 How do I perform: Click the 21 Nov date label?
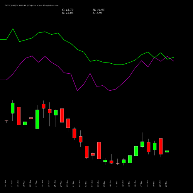(36, 183)
